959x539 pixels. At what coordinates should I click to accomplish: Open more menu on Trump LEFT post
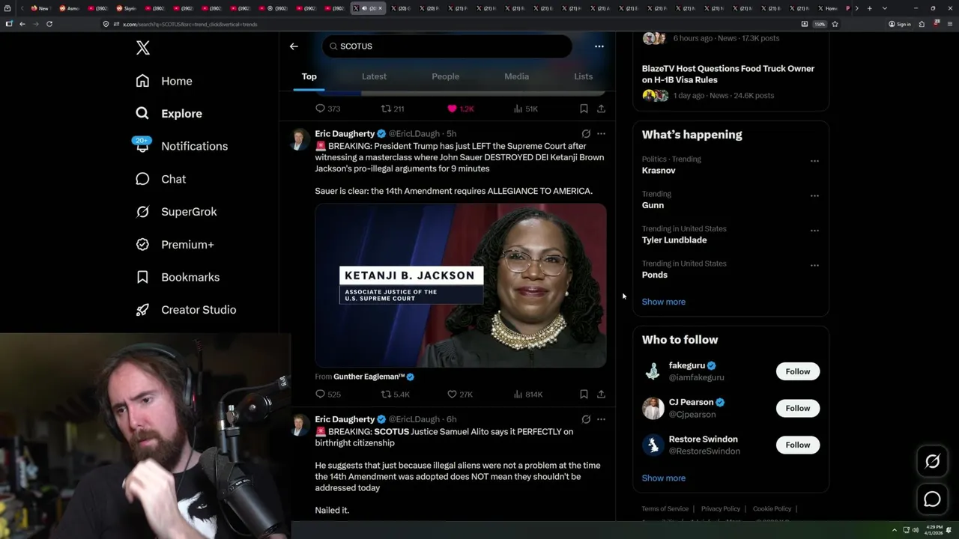(x=601, y=134)
